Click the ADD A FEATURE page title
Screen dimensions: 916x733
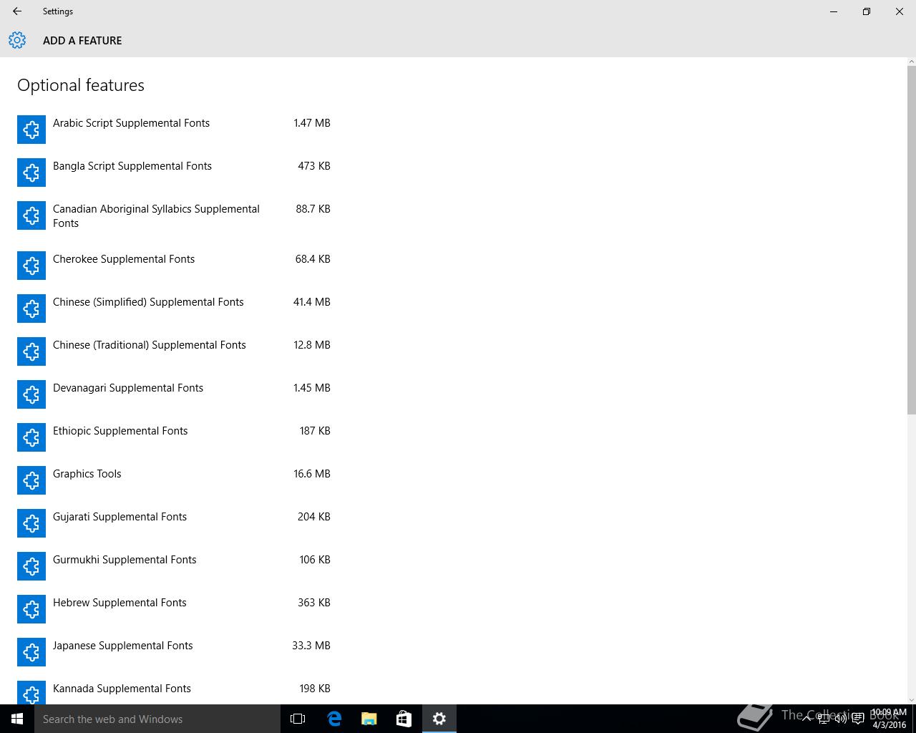[82, 41]
